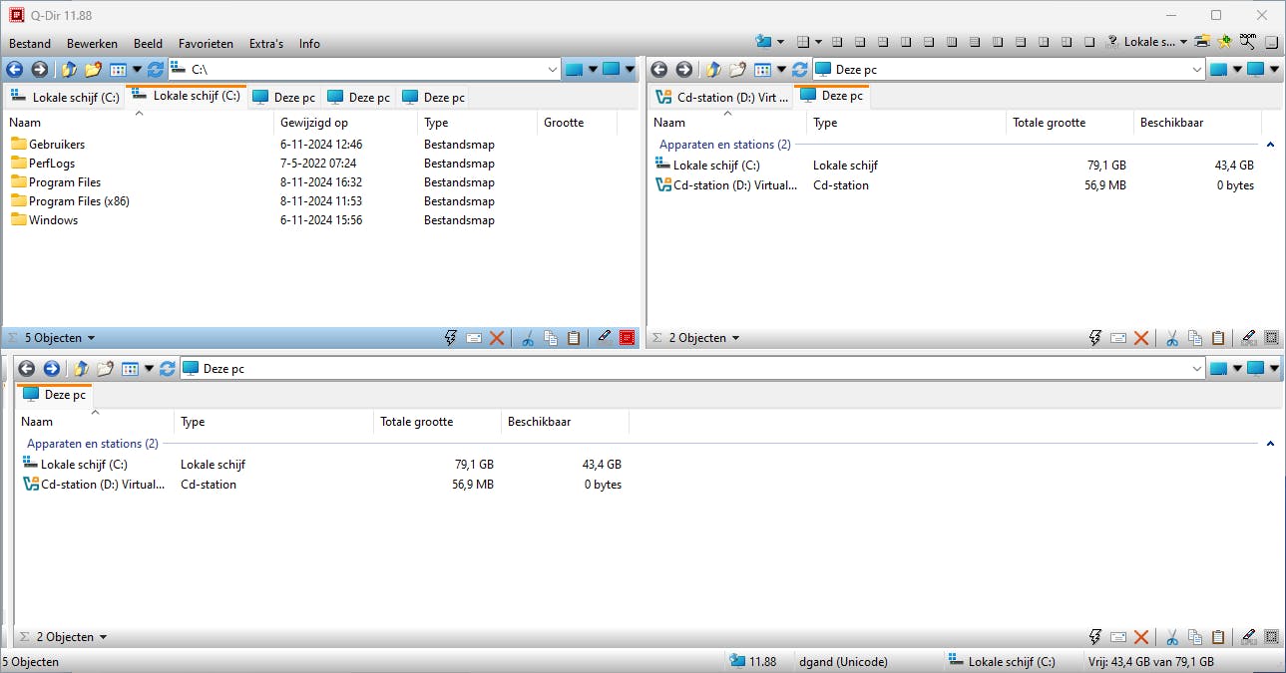Open the Bewerken menu
The width and height of the screenshot is (1286, 673).
coord(92,43)
